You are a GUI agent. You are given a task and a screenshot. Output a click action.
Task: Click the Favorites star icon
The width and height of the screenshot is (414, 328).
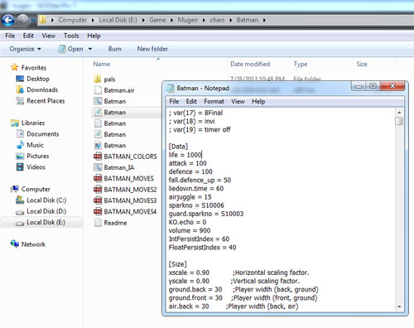click(14, 67)
